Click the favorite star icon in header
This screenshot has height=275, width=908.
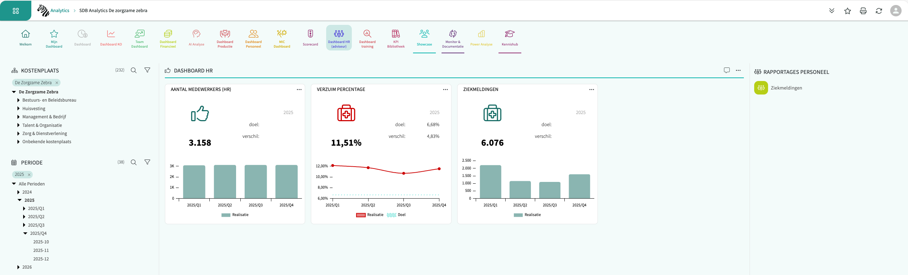pos(847,11)
